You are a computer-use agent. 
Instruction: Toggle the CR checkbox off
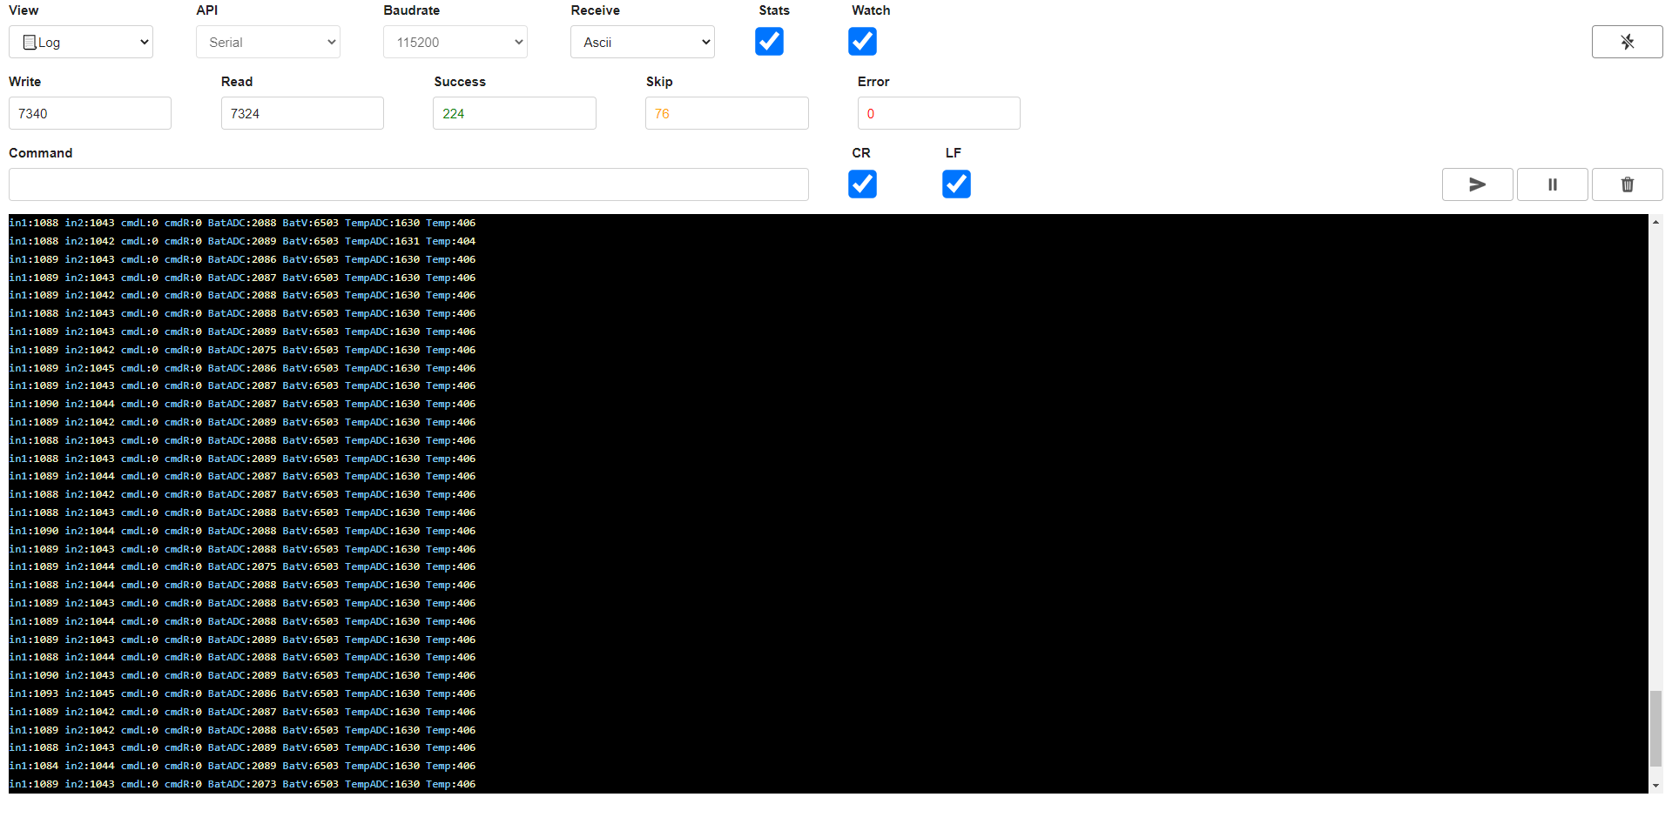click(862, 184)
